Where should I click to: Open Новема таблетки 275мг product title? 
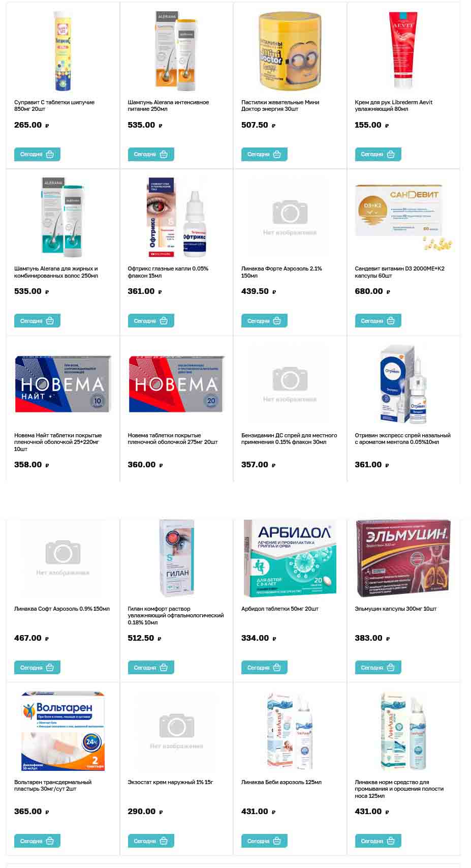[x=173, y=439]
